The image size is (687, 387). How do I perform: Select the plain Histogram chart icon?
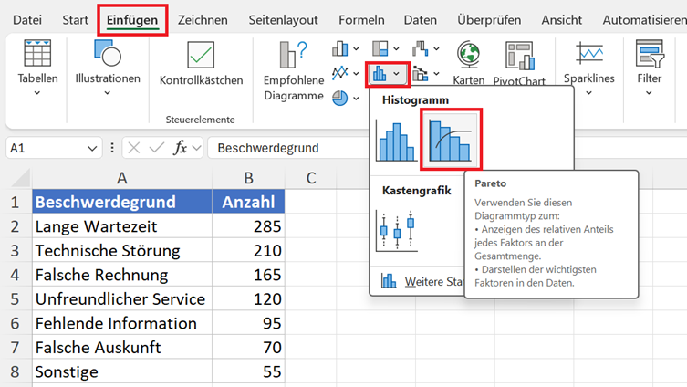pos(396,141)
